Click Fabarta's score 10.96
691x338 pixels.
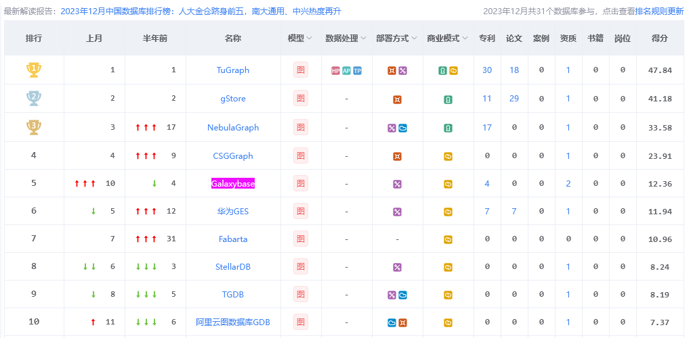tap(660, 239)
